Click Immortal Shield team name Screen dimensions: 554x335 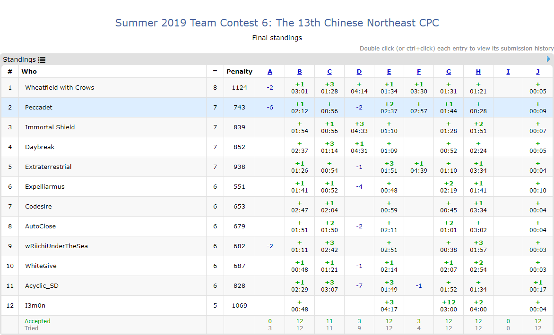pyautogui.click(x=50, y=127)
